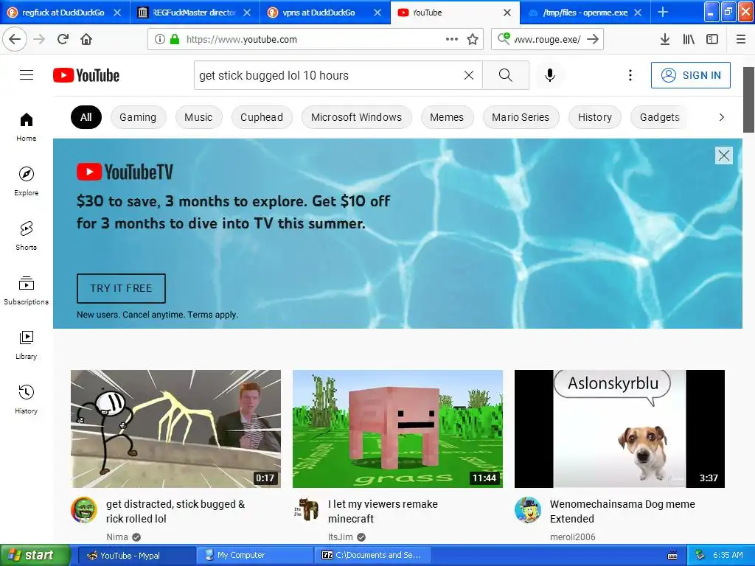Open Subscriptions in YouTube sidebar
The width and height of the screenshot is (755, 566).
(27, 290)
